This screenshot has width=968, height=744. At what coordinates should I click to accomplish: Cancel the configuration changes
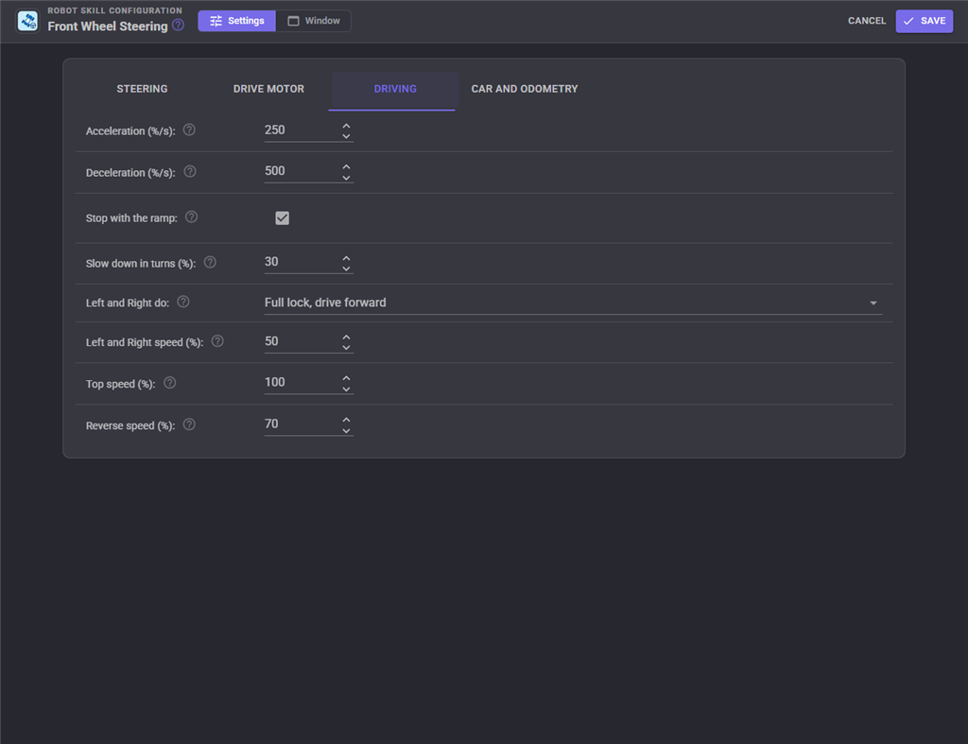[867, 21]
